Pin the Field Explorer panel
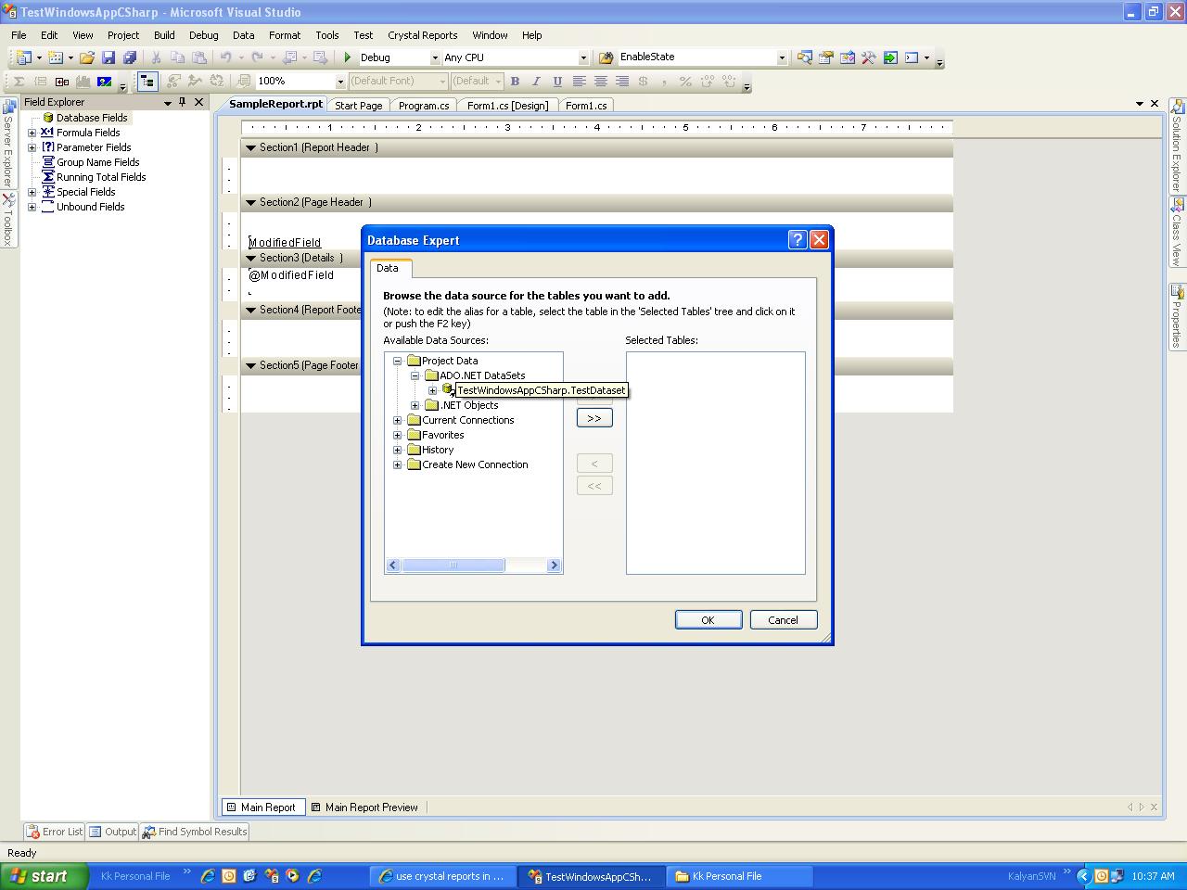The width and height of the screenshot is (1187, 890). pyautogui.click(x=182, y=102)
